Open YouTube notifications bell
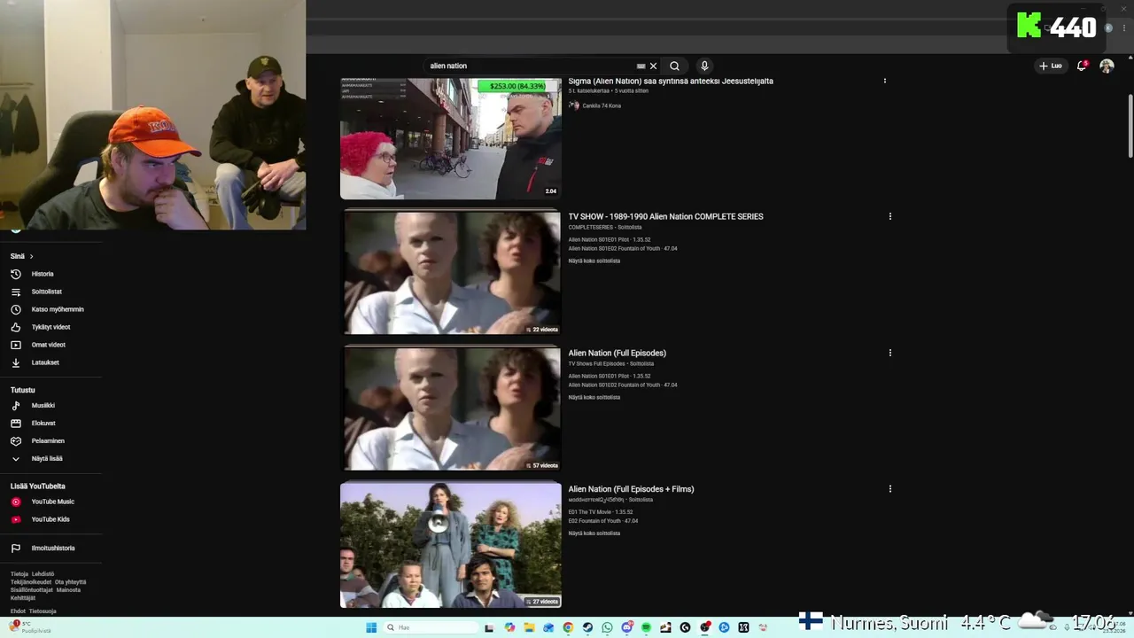The width and height of the screenshot is (1134, 638). [x=1082, y=66]
